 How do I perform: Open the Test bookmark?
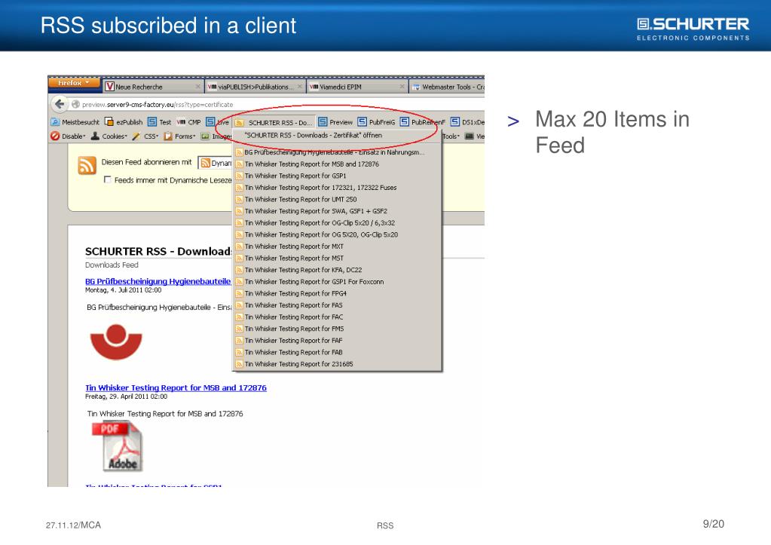coord(159,122)
